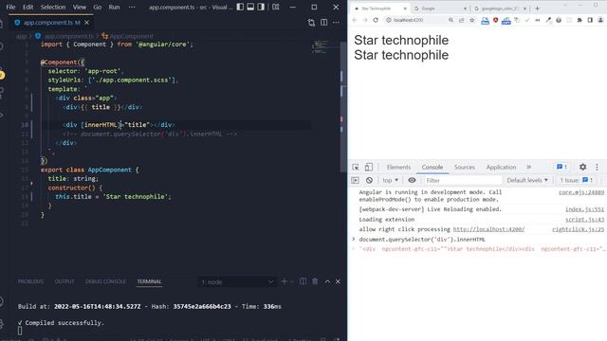
Task: Open DevTools customize kebab menu
Action: point(597,167)
